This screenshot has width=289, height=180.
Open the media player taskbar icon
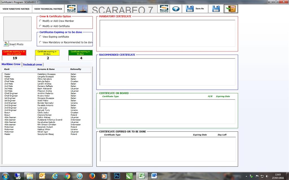104,176
